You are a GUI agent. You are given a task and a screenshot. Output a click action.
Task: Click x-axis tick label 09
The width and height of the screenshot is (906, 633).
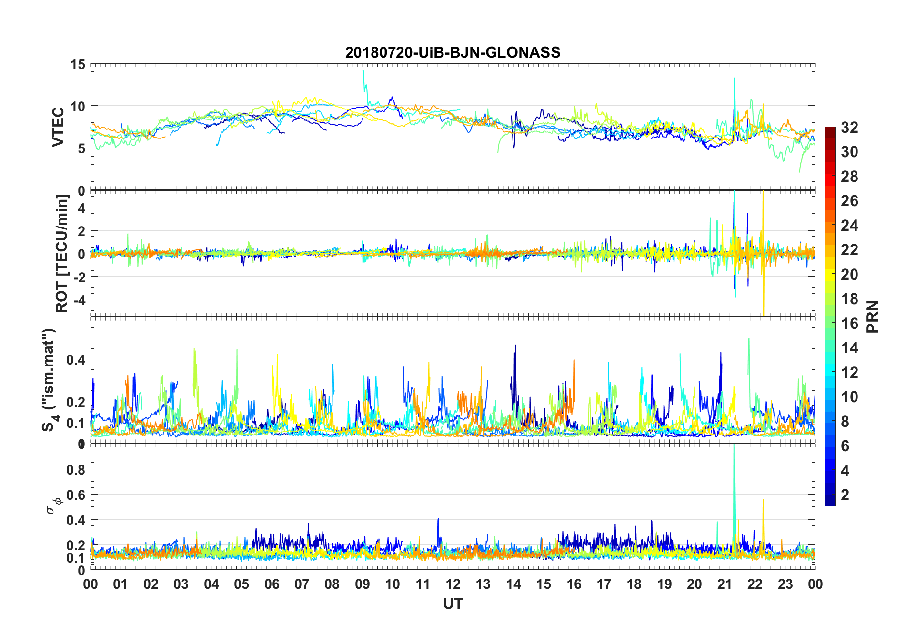click(362, 584)
